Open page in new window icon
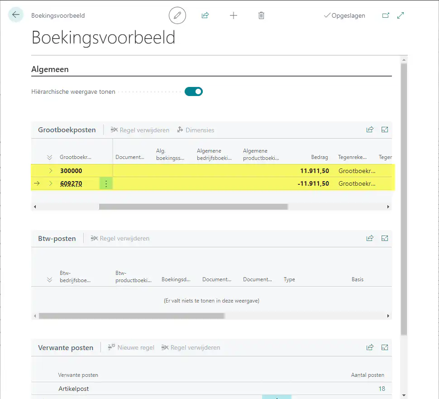The width and height of the screenshot is (439, 399). coord(386,15)
